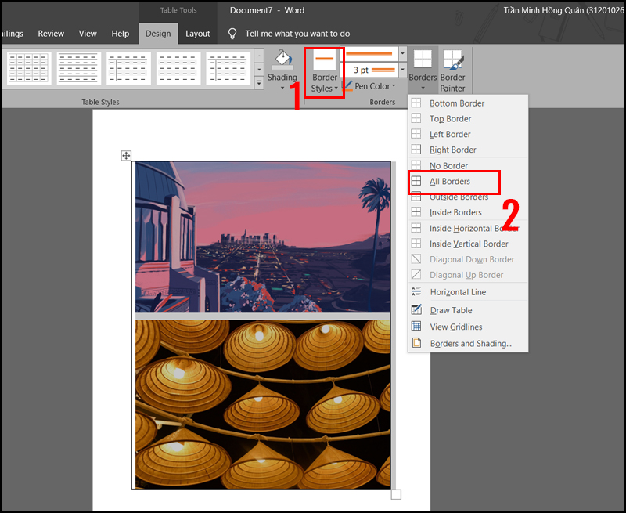Switch to the View tab
Viewport: 626px width, 513px height.
coord(88,34)
